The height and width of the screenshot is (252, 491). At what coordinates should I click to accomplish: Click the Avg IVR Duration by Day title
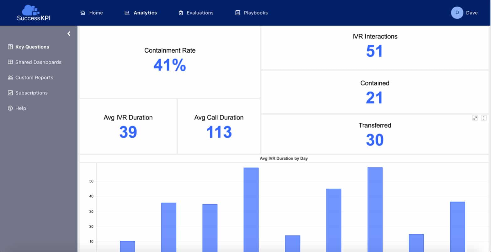[284, 158]
